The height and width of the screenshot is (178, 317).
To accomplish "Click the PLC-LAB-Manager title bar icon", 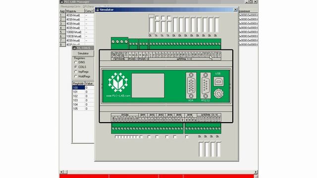I will point(61,1).
